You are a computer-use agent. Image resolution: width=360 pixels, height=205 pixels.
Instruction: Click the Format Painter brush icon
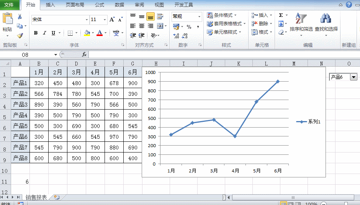[20, 35]
